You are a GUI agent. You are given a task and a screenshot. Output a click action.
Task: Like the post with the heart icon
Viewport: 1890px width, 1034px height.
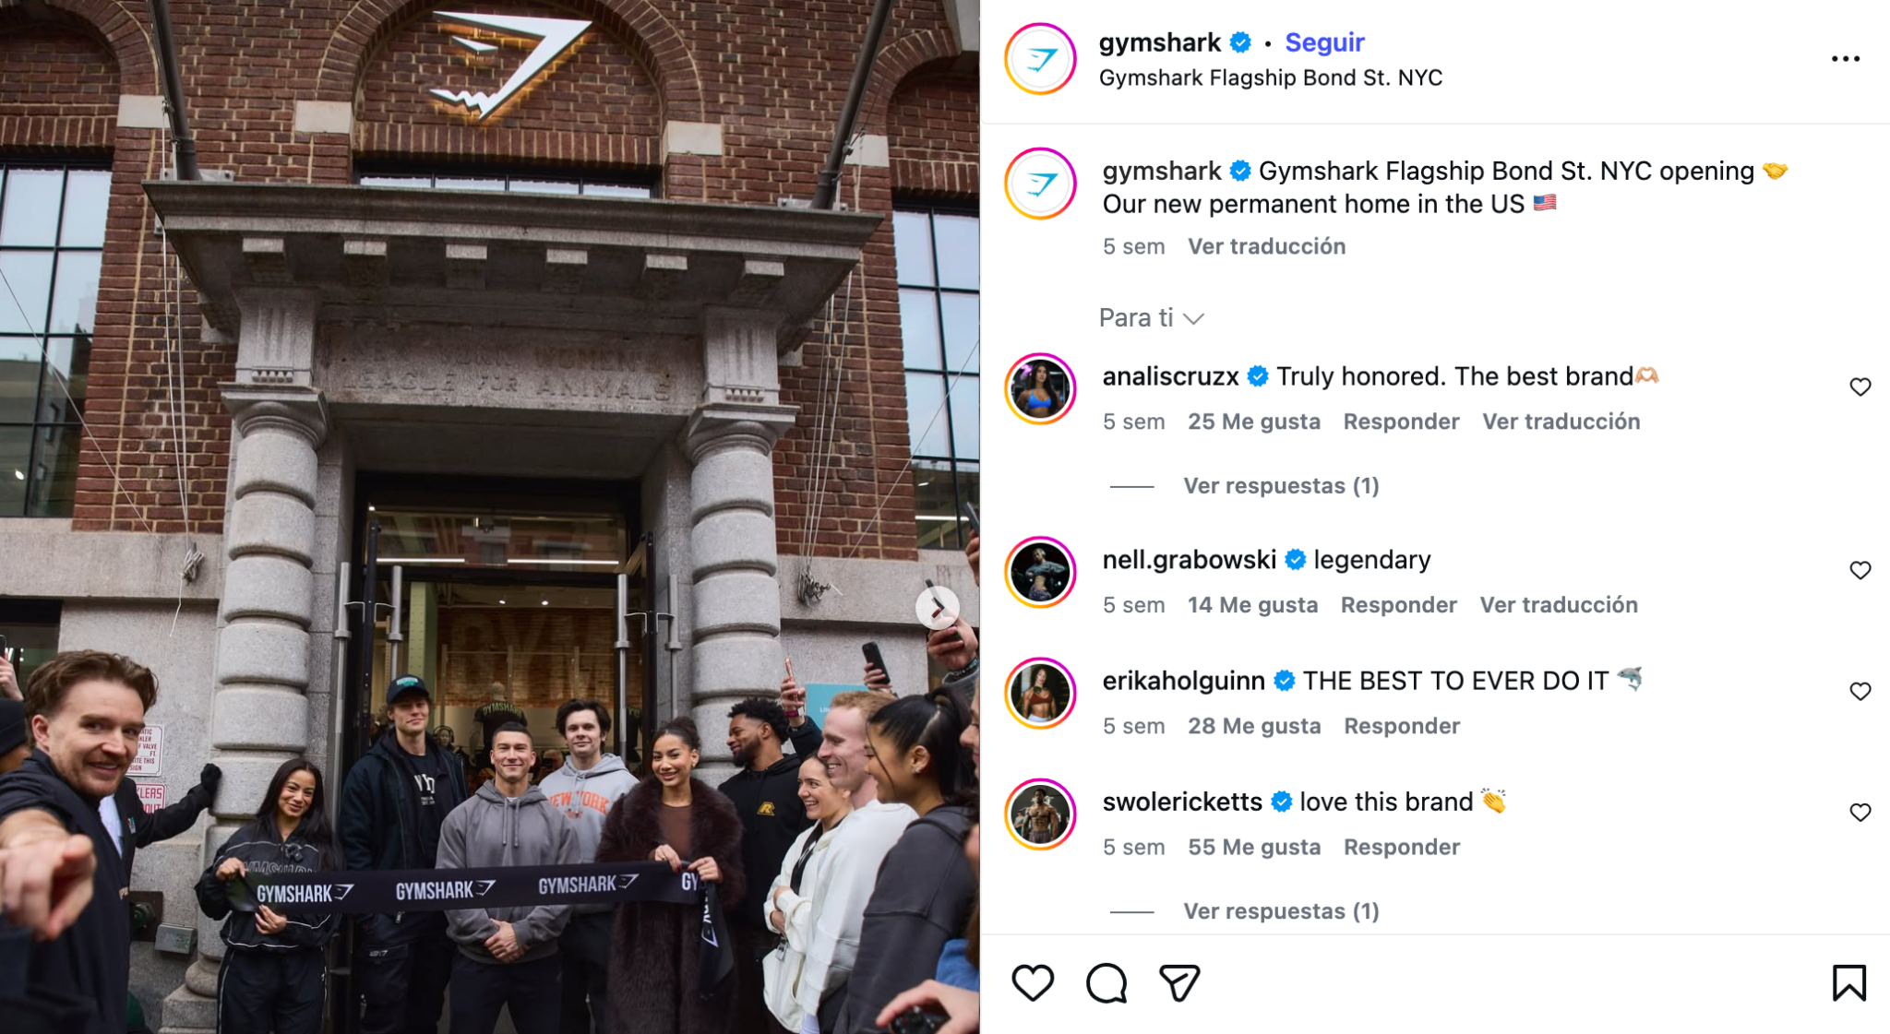(x=1032, y=982)
